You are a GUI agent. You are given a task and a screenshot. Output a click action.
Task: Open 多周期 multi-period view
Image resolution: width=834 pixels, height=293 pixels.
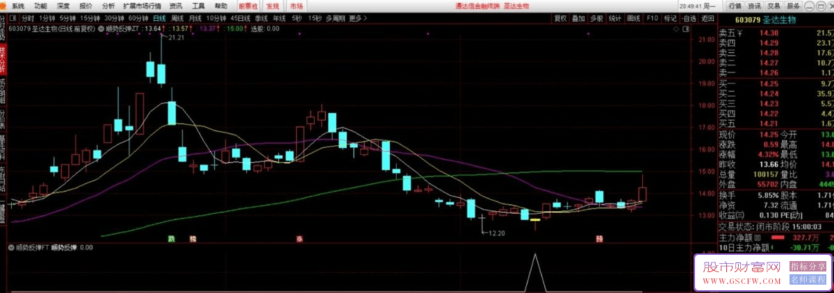coord(336,17)
